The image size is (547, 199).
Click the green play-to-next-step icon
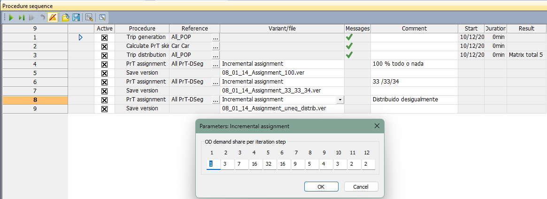[22, 17]
